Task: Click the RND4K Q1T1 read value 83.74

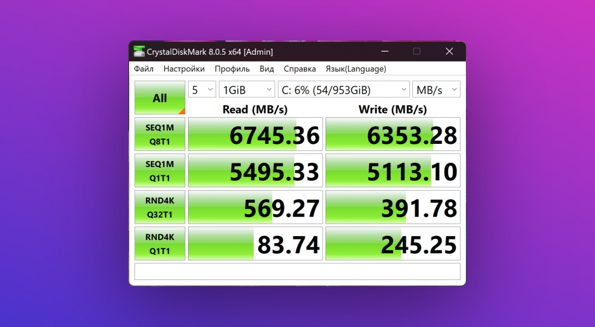Action: pos(255,244)
